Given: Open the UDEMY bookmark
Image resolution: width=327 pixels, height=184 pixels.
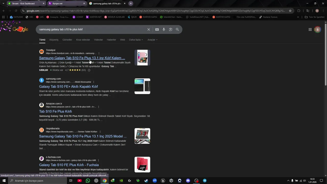Looking at the screenshot, I should pyautogui.click(x=78, y=17).
